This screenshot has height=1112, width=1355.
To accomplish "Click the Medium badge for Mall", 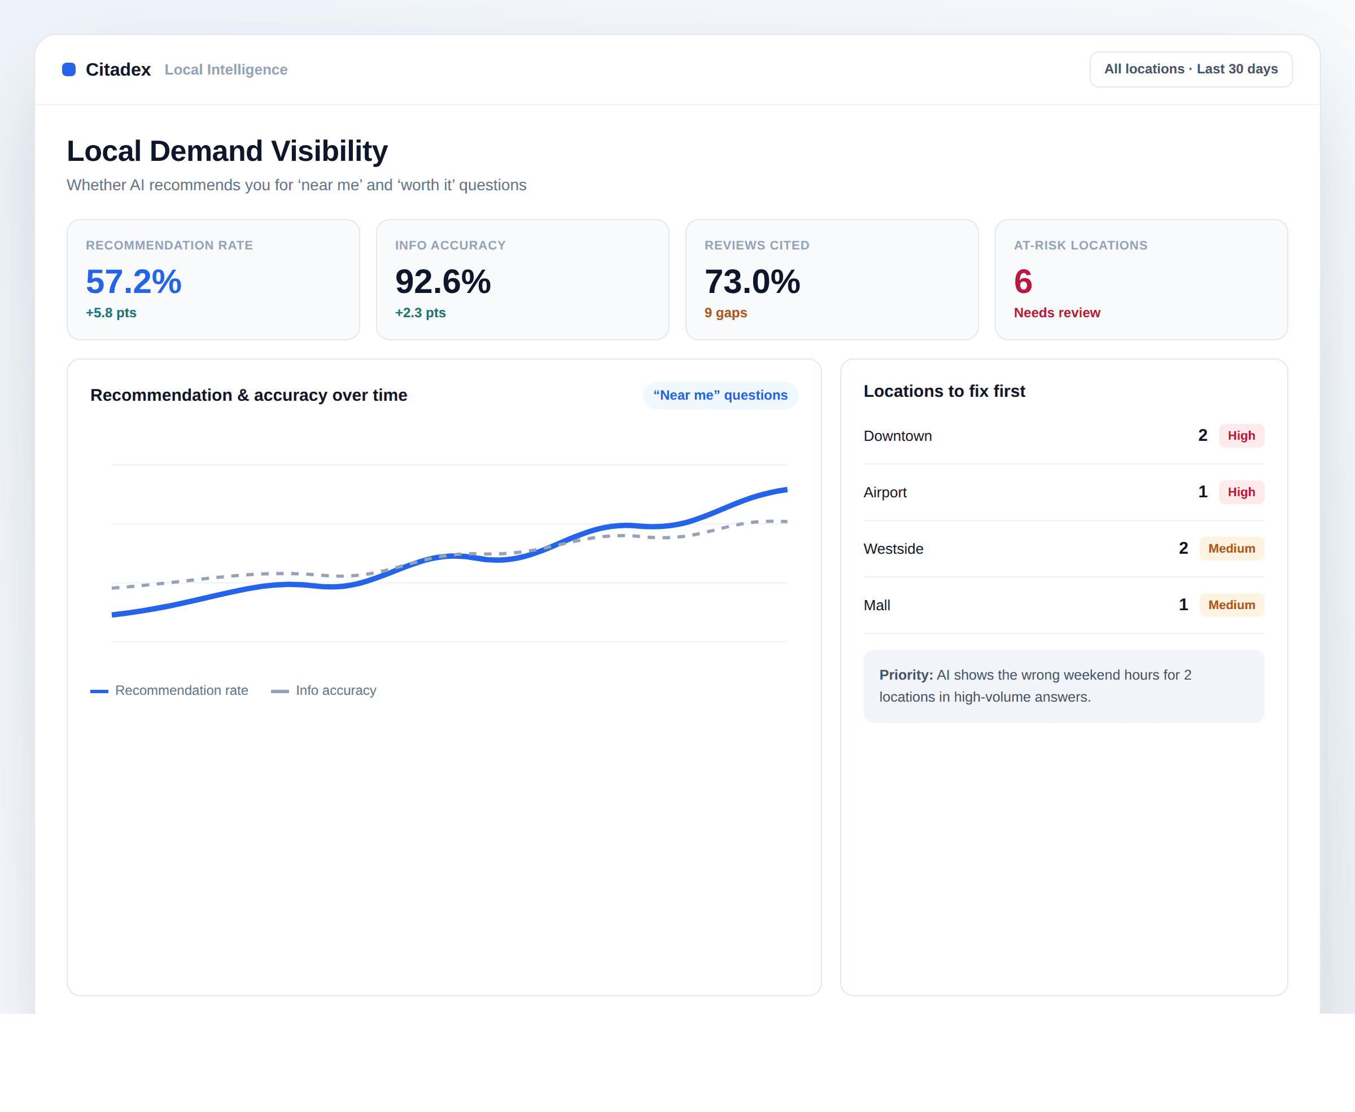I will coord(1231,605).
